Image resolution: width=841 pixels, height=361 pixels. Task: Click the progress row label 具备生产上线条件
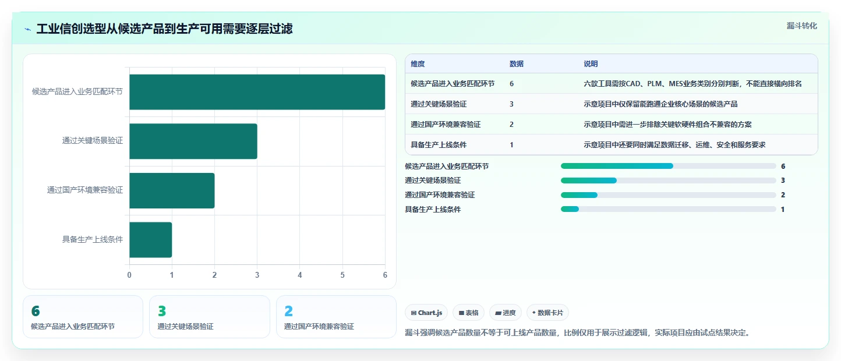click(433, 209)
